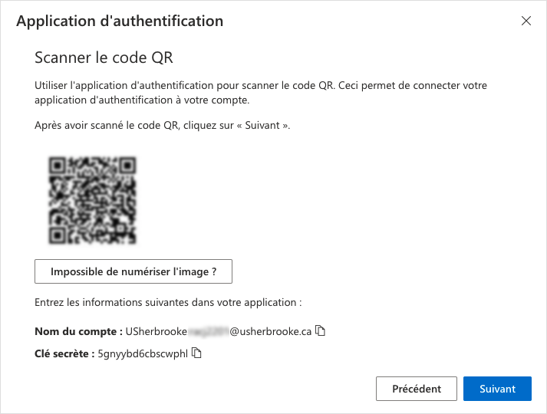Copy the secret key with clipboard icon

tap(196, 353)
